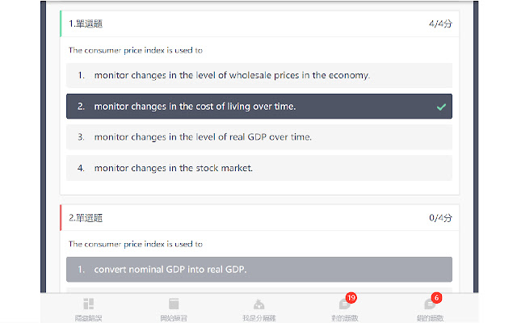This screenshot has width=517, height=323.
Task: Click first question text 'The consumer price index'
Action: 135,50
